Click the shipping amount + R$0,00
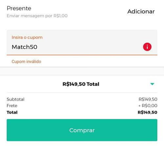 (148, 105)
